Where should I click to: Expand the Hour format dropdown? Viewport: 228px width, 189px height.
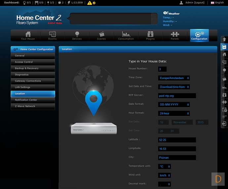[174, 113]
